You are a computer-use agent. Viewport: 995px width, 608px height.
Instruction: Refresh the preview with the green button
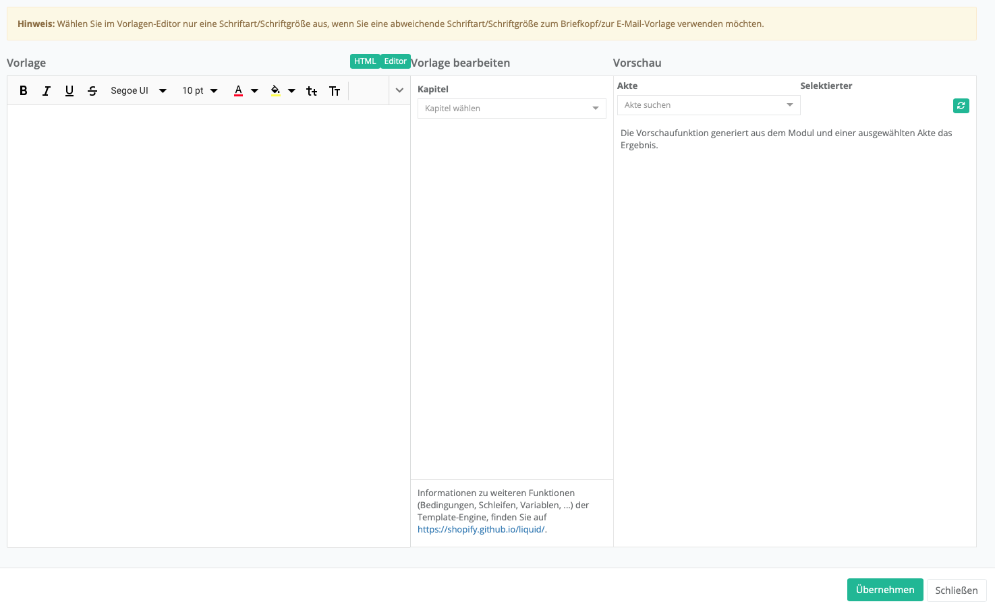[x=961, y=106]
